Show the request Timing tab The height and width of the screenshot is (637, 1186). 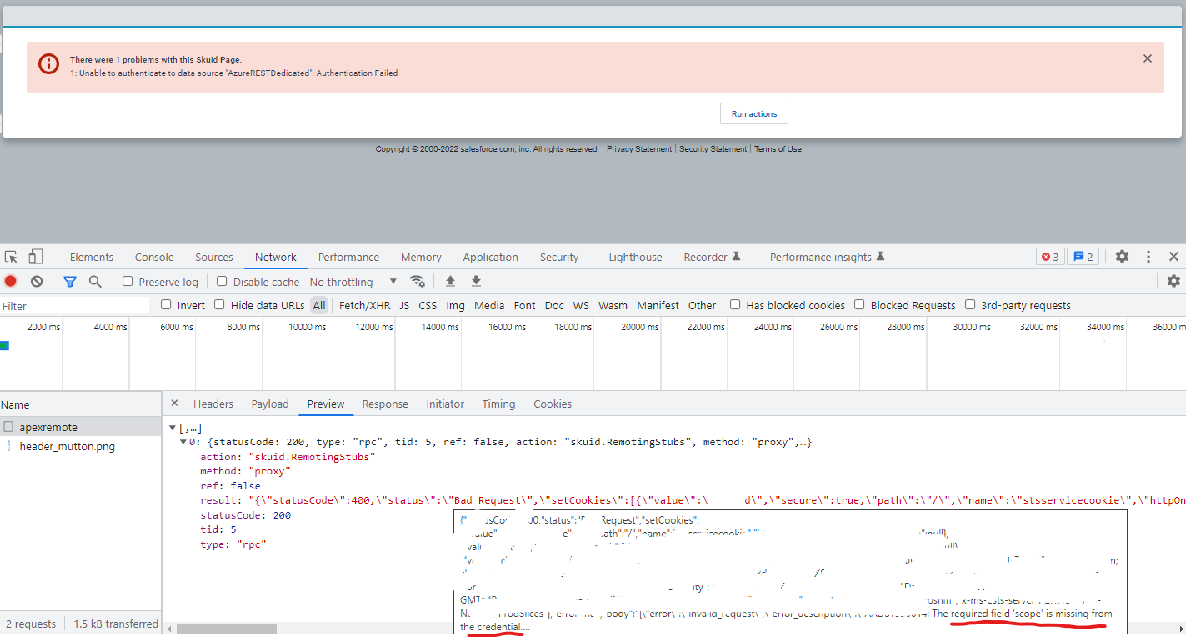[x=498, y=404]
